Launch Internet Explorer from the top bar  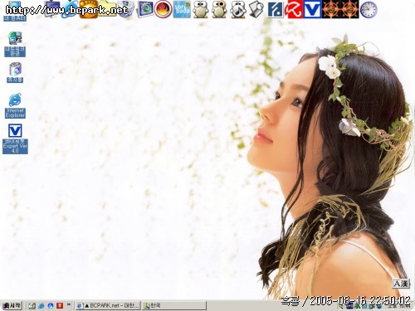click(70, 9)
